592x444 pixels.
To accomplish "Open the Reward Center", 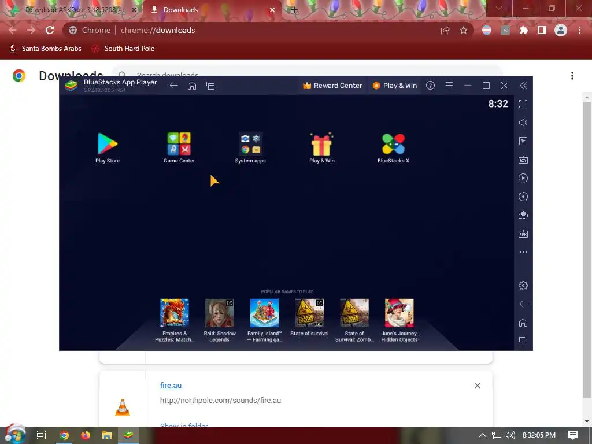I will click(x=332, y=86).
